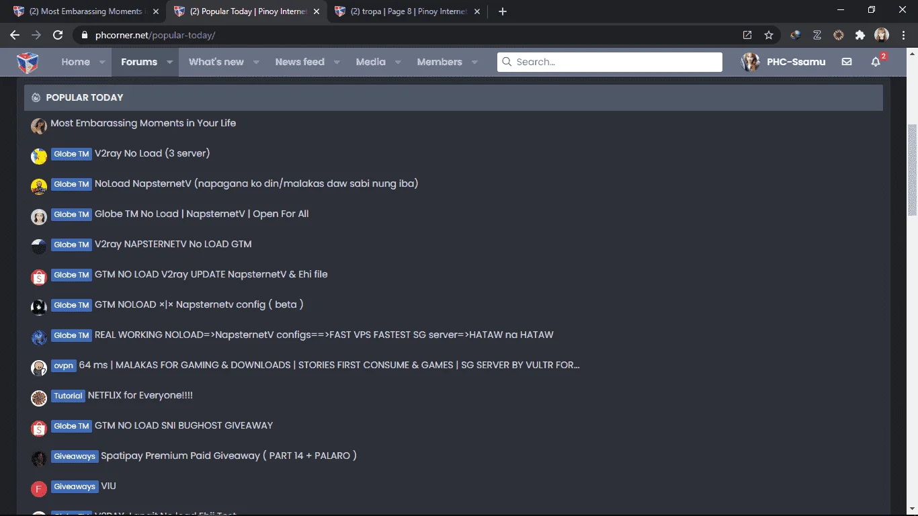Focus the Search input field
The width and height of the screenshot is (918, 516).
[x=610, y=62]
